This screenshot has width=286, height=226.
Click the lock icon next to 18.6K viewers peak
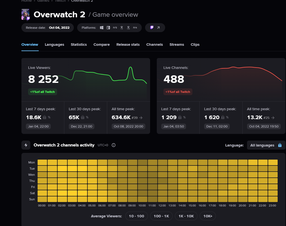coord(45,117)
